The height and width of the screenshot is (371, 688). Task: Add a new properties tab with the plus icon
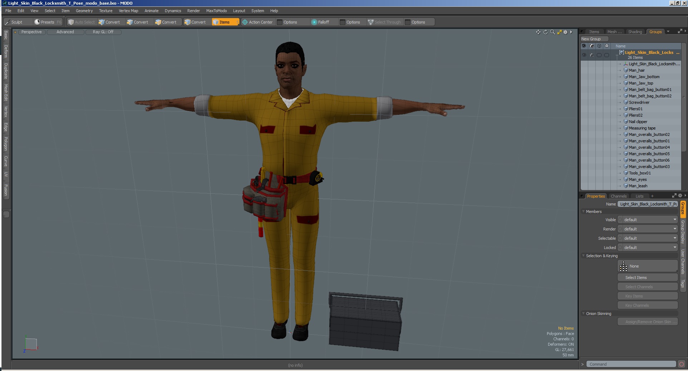point(652,196)
